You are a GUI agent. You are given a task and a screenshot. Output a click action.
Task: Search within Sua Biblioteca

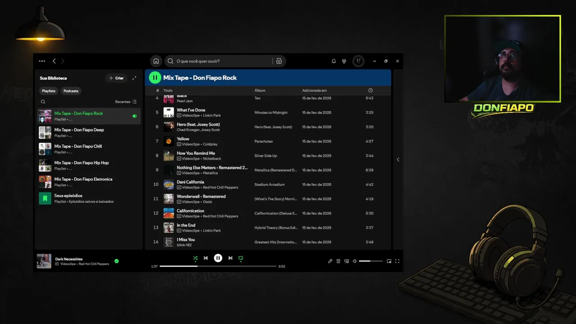point(43,102)
